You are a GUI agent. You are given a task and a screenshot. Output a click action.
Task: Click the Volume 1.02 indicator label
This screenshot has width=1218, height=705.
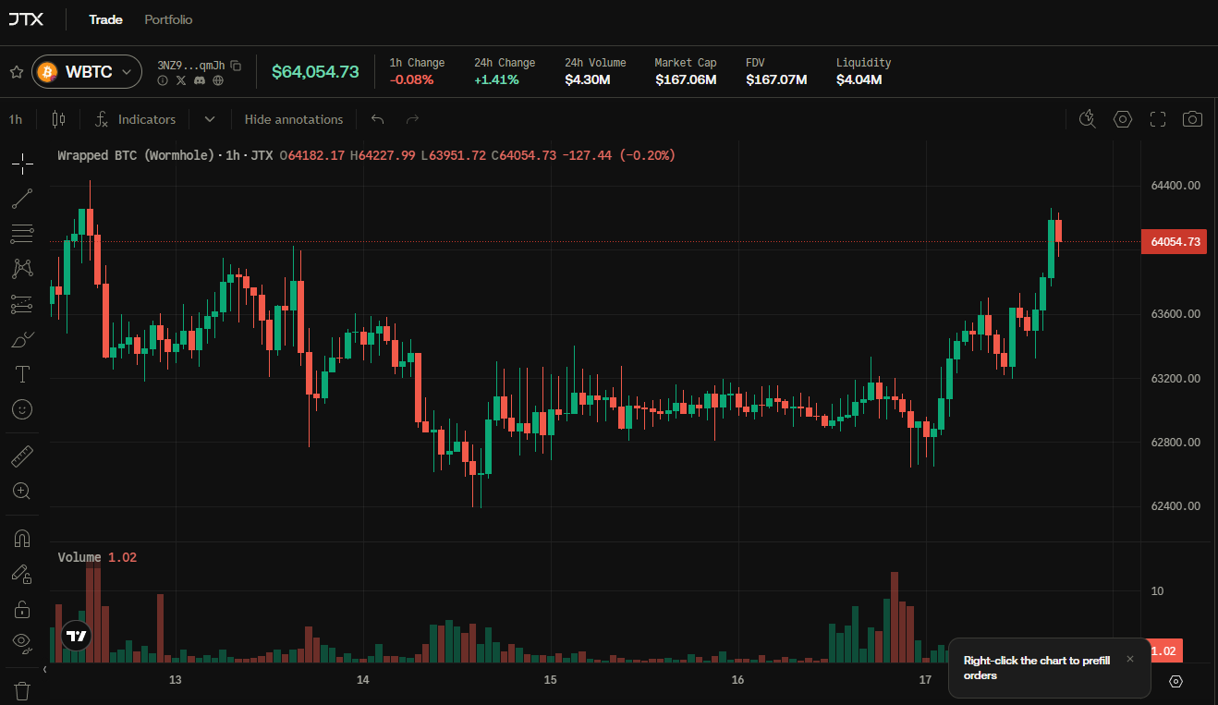click(x=97, y=557)
